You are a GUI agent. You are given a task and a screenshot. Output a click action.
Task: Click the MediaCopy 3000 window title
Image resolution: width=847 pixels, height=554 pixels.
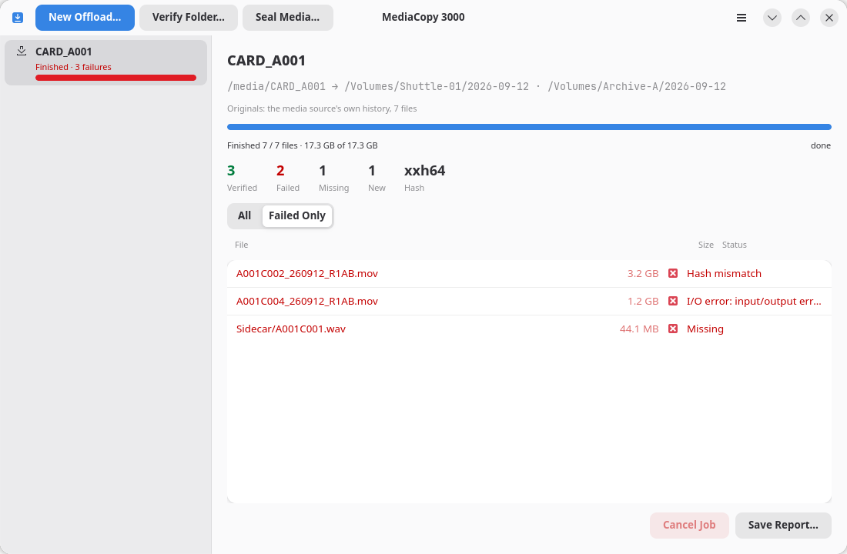(423, 17)
